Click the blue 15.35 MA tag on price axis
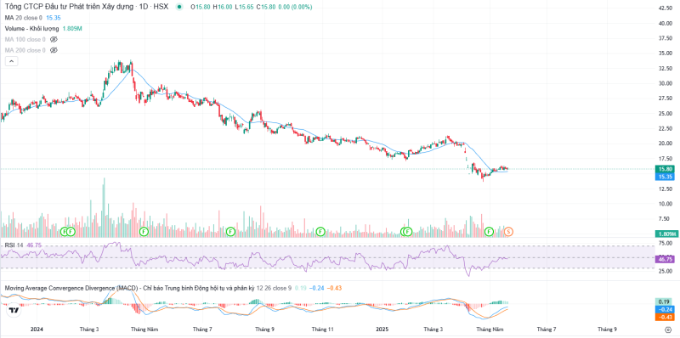680x338 pixels. click(665, 177)
